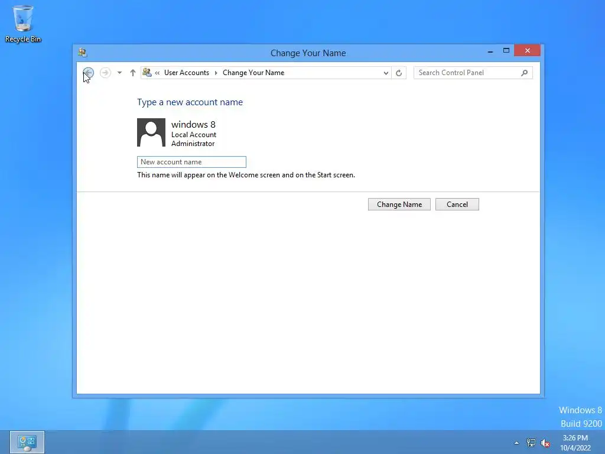This screenshot has height=454, width=605.
Task: Click the Change Name button
Action: [399, 204]
